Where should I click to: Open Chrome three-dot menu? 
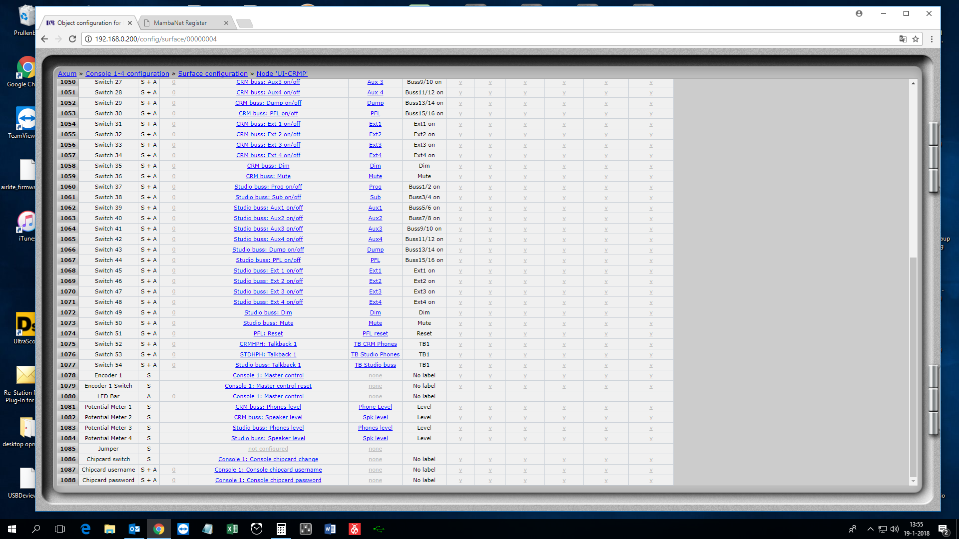pyautogui.click(x=932, y=39)
